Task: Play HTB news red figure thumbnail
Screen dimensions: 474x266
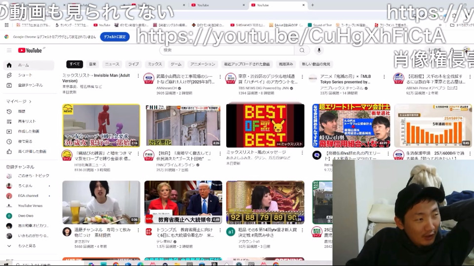Action: point(101,126)
